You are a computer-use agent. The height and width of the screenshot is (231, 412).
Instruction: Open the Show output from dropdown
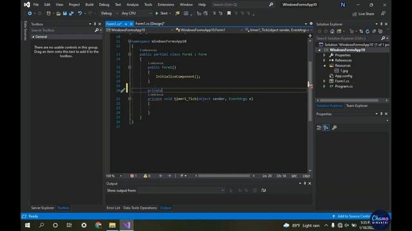[182, 191]
